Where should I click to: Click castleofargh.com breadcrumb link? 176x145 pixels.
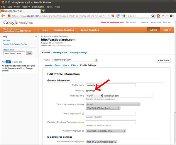click(x=60, y=36)
